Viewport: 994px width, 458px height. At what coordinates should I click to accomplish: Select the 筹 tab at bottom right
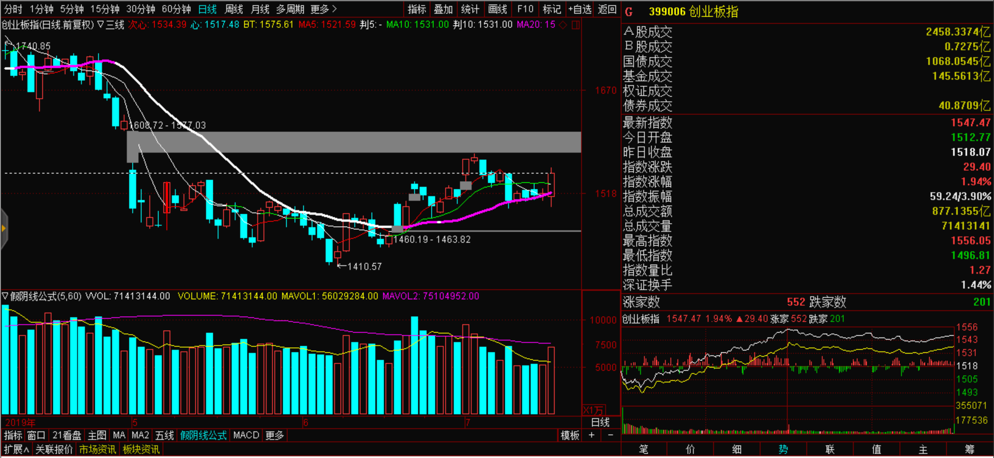pyautogui.click(x=969, y=449)
